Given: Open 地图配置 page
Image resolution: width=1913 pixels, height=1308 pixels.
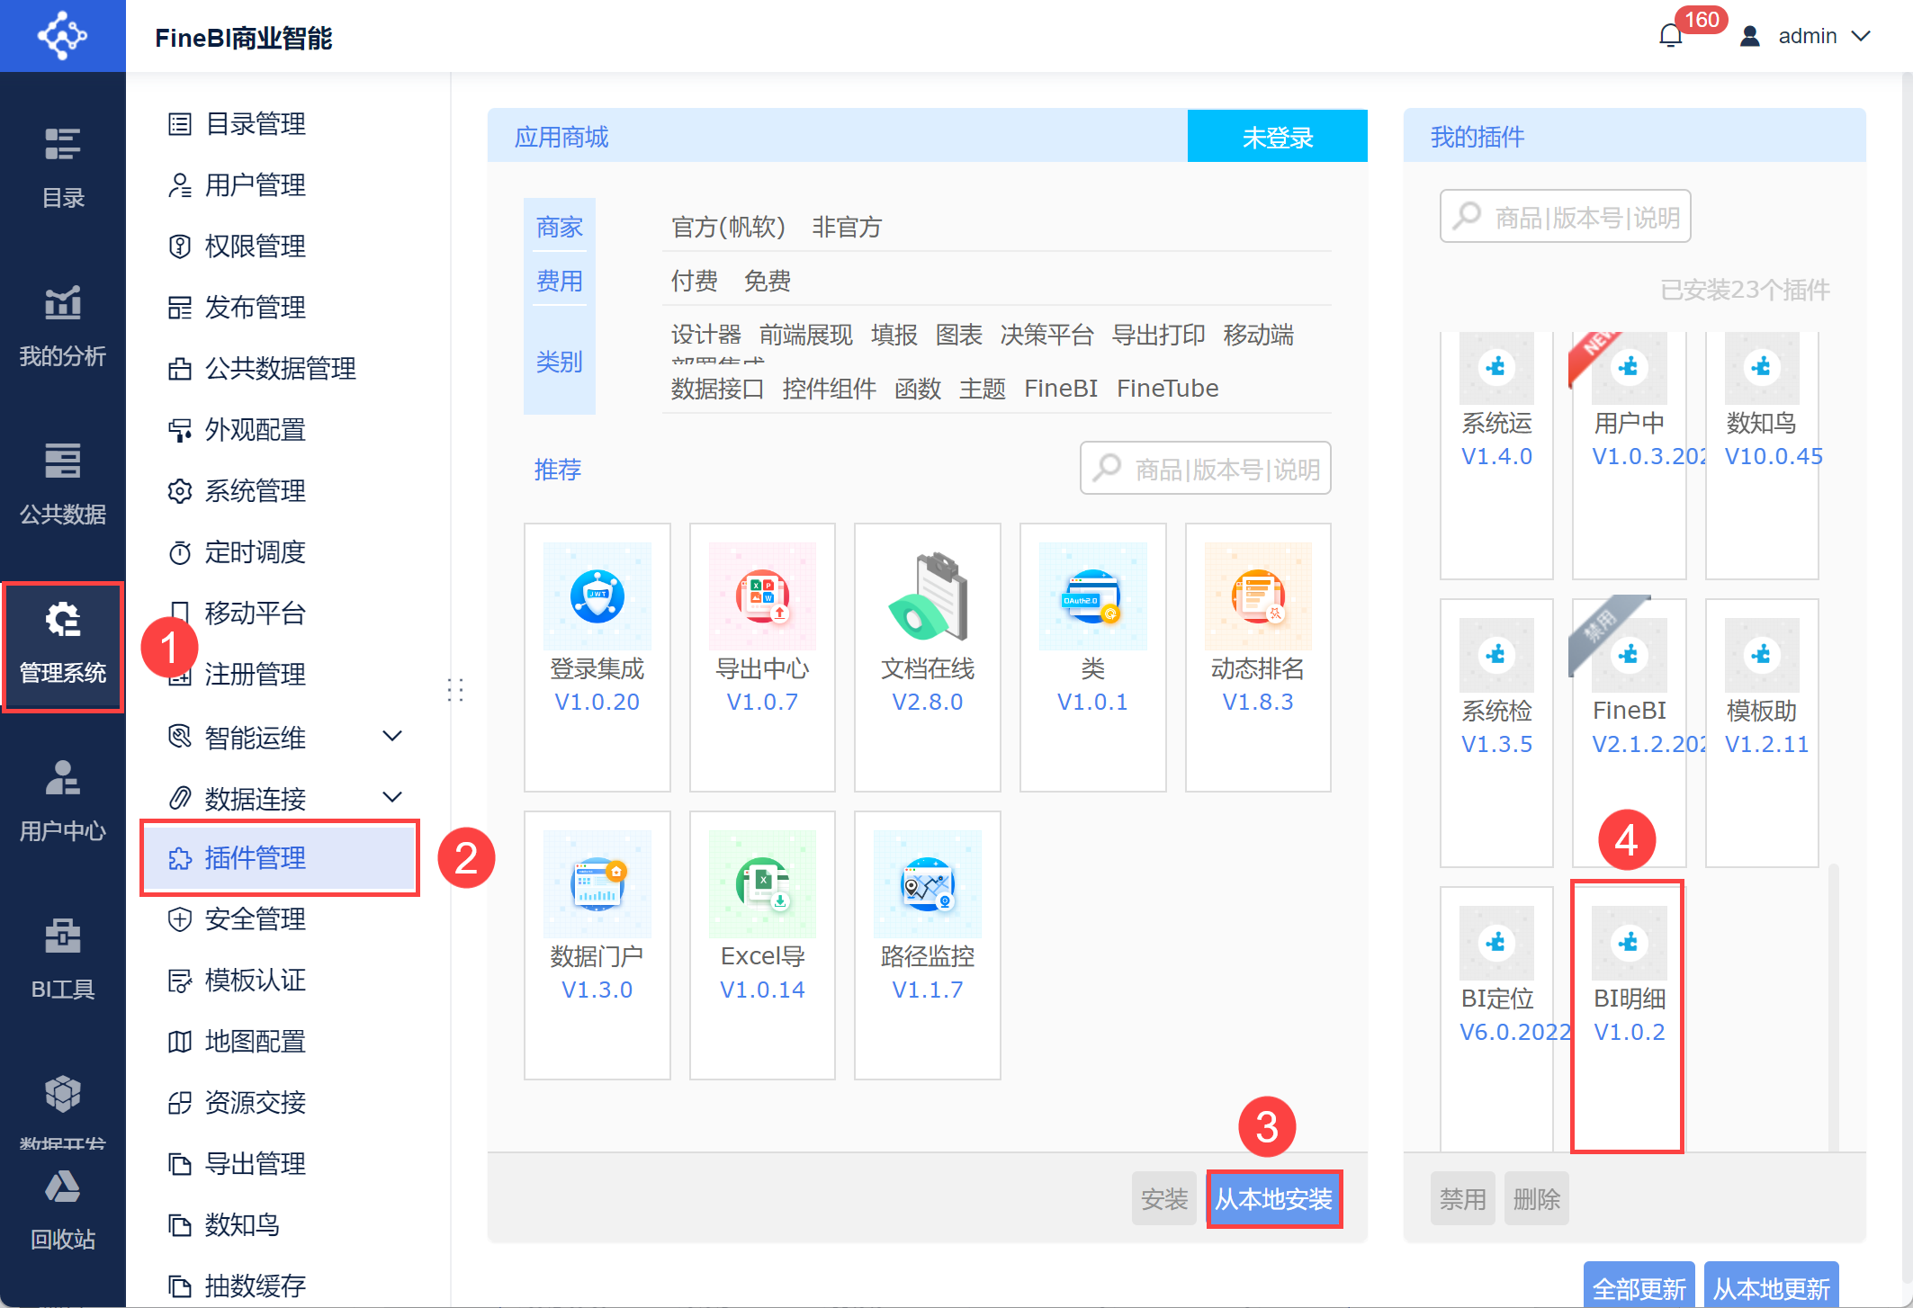Looking at the screenshot, I should tap(238, 1042).
